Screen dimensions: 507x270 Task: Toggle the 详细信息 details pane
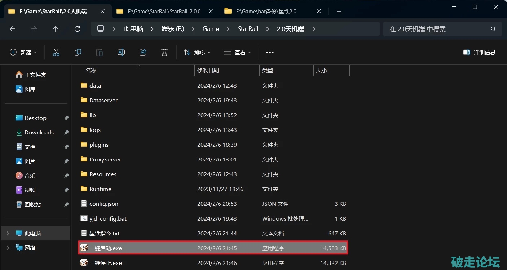click(479, 52)
